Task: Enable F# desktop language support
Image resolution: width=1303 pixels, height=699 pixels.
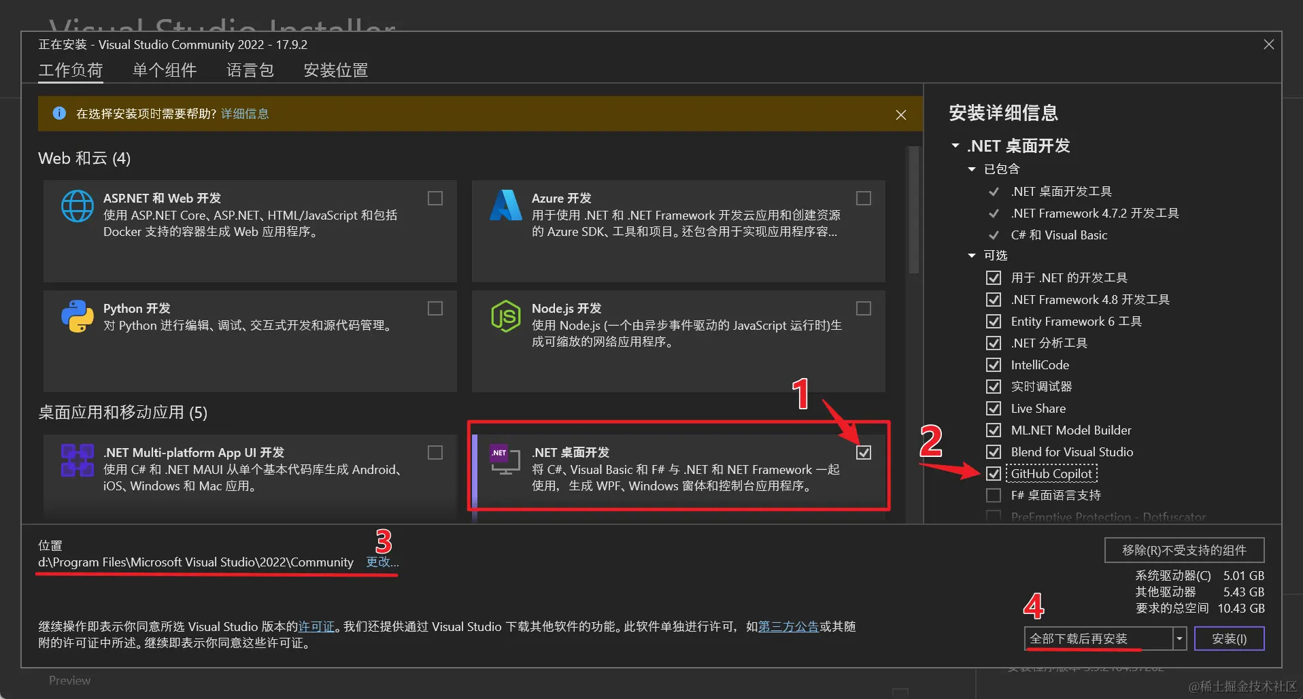Action: [994, 495]
